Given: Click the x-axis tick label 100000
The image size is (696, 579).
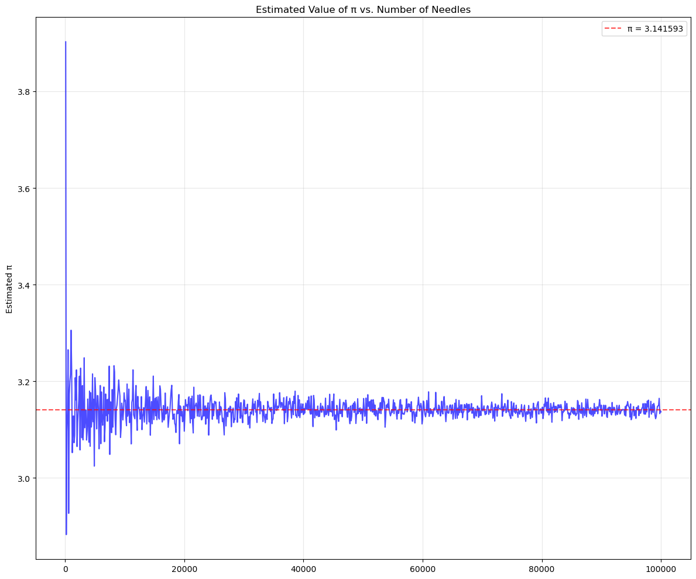Looking at the screenshot, I should (661, 569).
